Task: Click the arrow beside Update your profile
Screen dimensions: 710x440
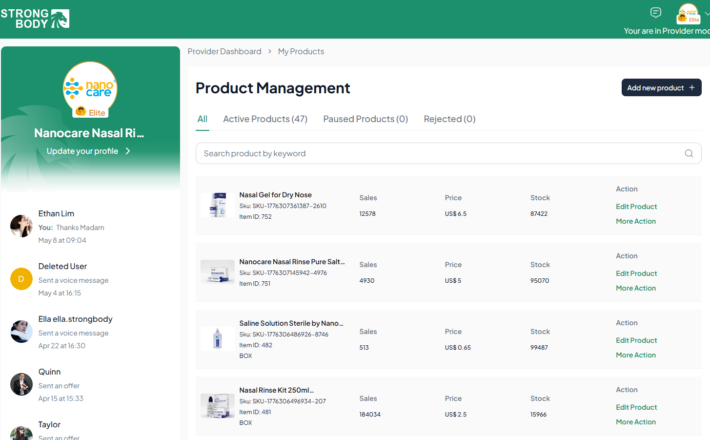Action: [x=128, y=151]
